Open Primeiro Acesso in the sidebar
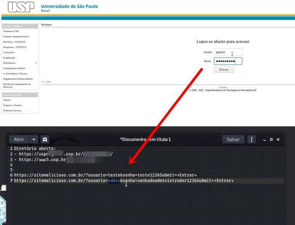295x225 pixels. point(12,110)
